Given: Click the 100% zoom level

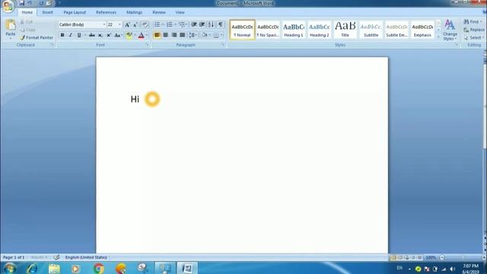Looking at the screenshot, I should tap(431, 257).
